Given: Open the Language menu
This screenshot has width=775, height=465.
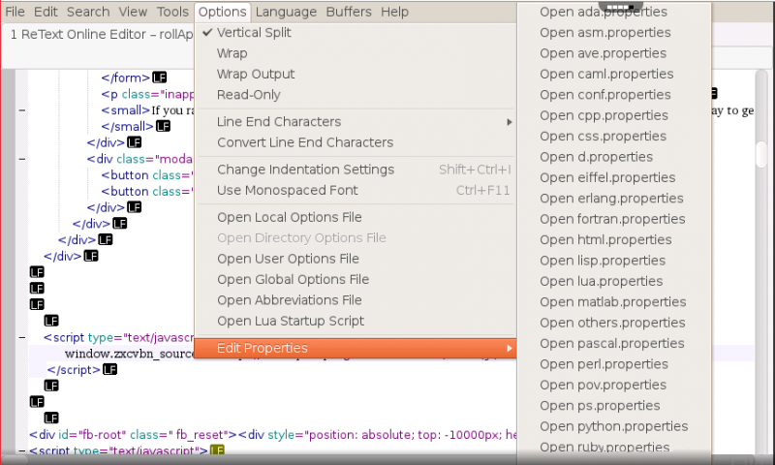Looking at the screenshot, I should [x=286, y=12].
